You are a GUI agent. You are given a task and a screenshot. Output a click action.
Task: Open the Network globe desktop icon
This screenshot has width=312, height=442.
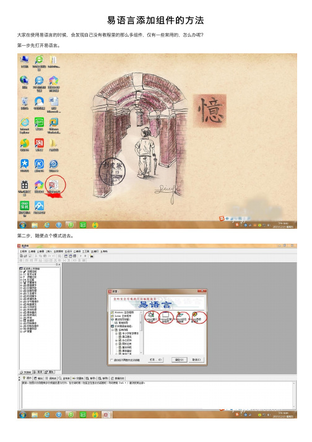tap(25, 82)
